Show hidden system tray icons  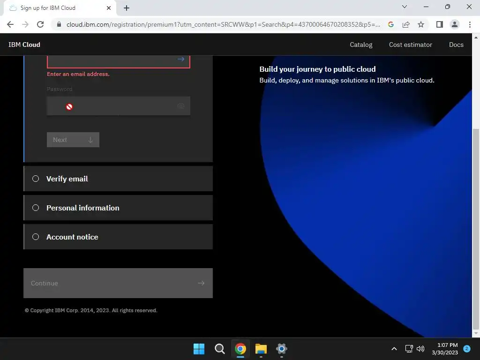(x=394, y=349)
